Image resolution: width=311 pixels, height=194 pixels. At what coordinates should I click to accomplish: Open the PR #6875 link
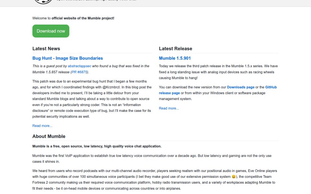click(x=79, y=72)
